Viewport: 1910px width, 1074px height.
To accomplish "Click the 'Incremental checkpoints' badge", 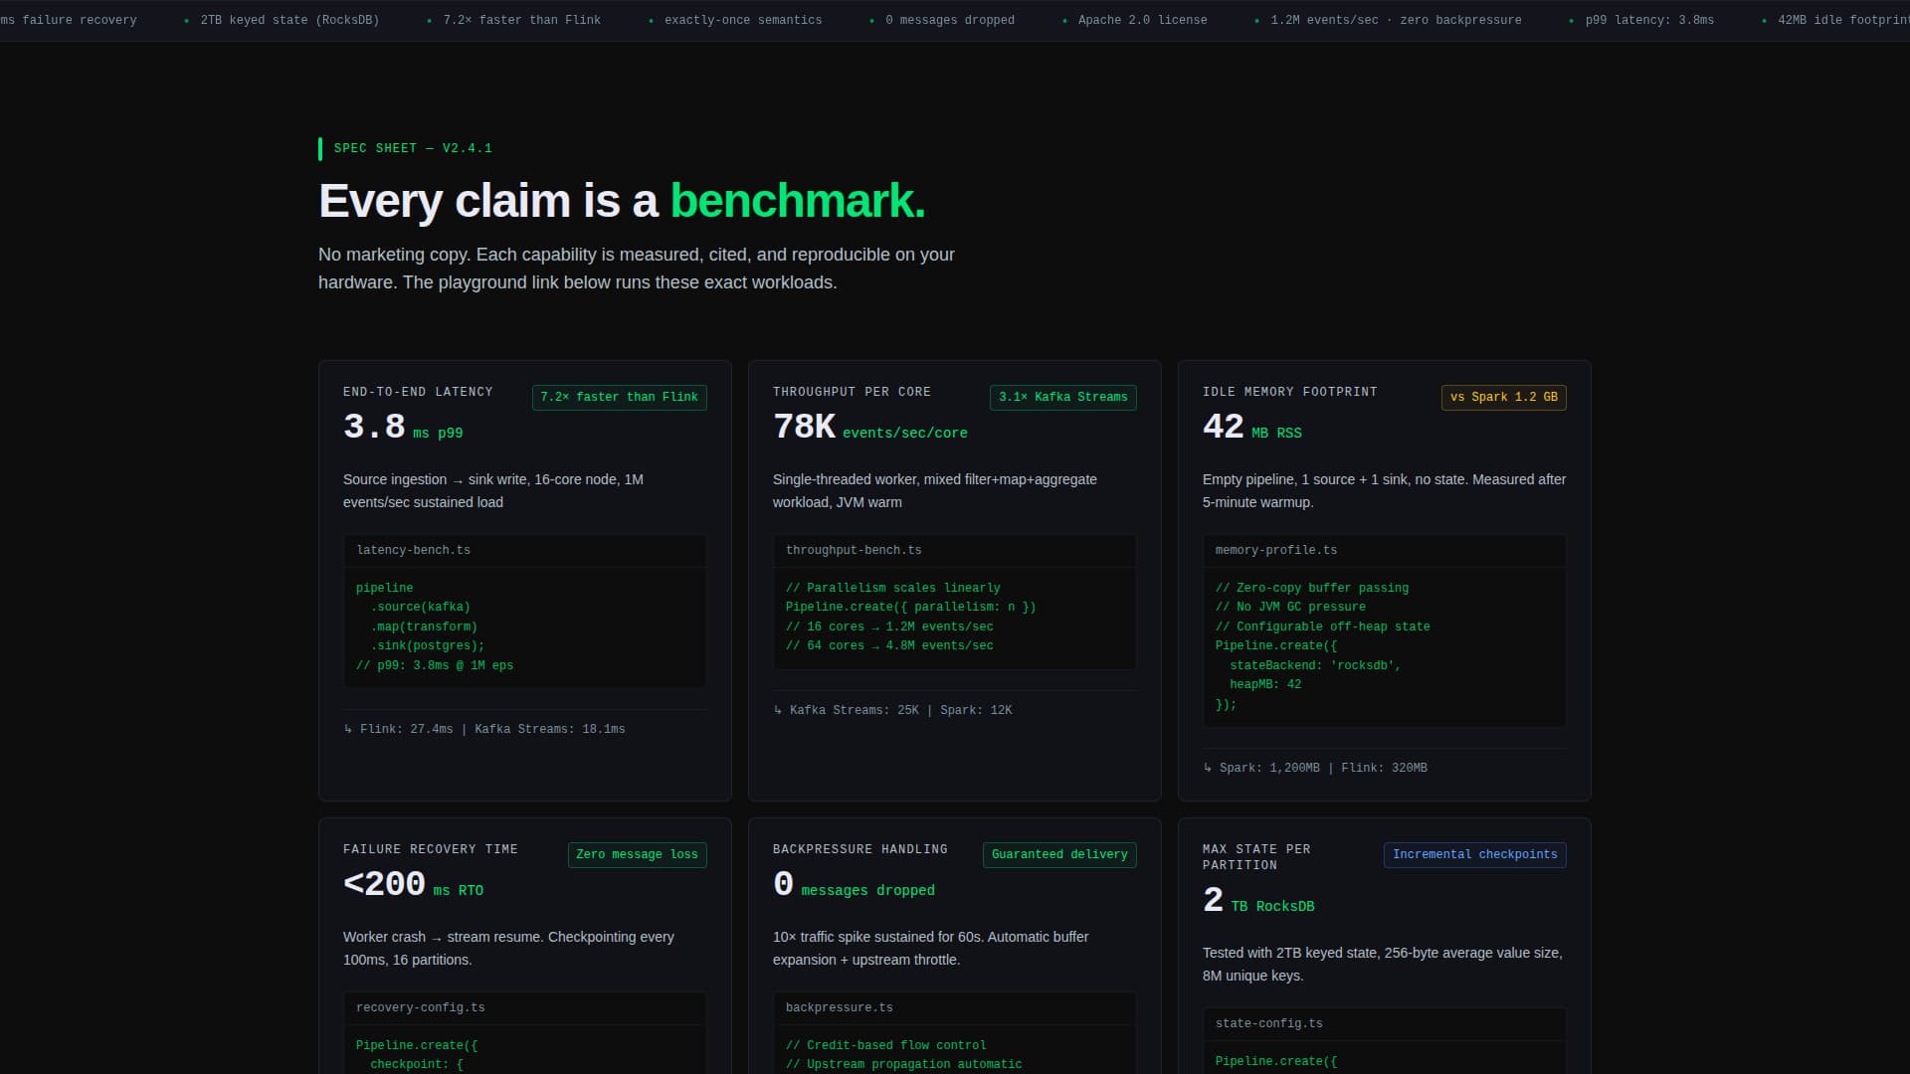I will click(1474, 855).
